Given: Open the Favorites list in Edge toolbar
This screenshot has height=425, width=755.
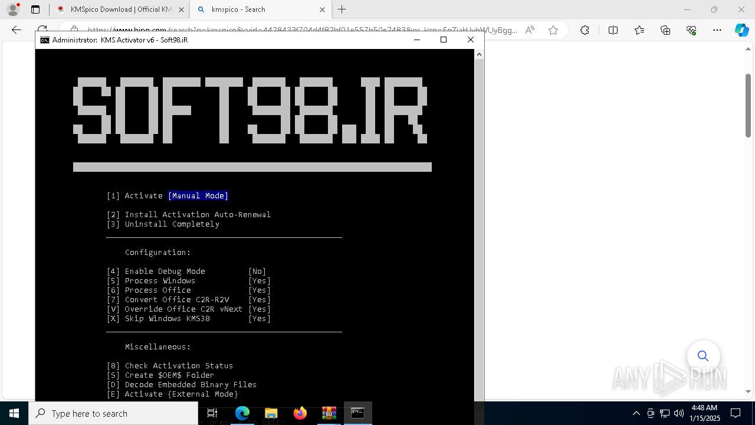Looking at the screenshot, I should coord(639,30).
